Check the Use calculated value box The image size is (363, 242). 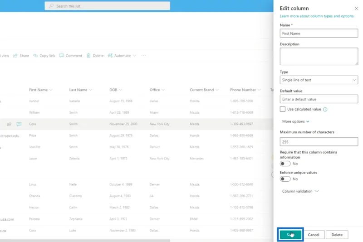(x=282, y=109)
